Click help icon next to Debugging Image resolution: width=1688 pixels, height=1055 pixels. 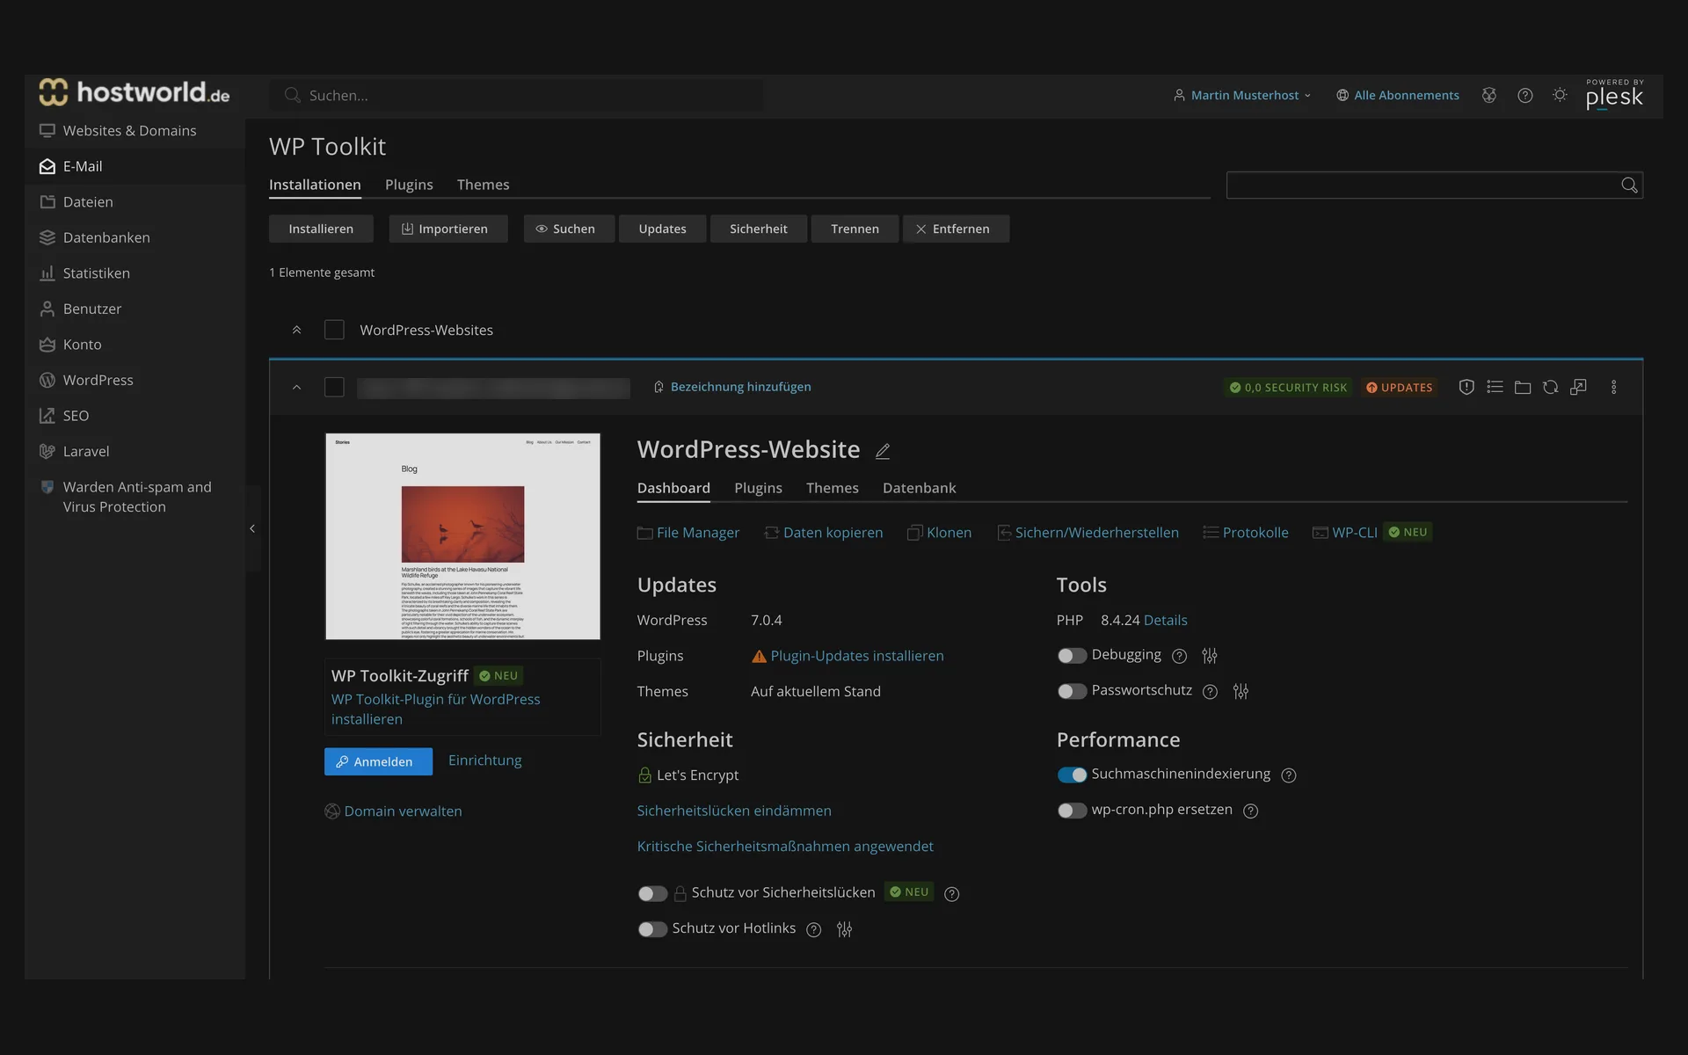(1180, 656)
